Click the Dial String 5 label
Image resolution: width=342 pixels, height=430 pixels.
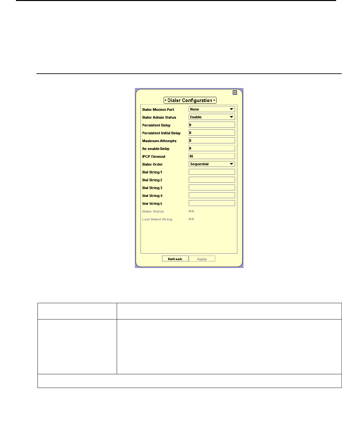(x=152, y=203)
